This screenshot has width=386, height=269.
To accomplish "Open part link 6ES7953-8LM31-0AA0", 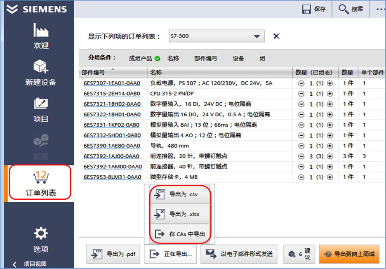I will tap(112, 177).
